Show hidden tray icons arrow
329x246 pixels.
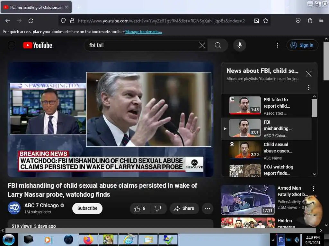tap(273, 240)
